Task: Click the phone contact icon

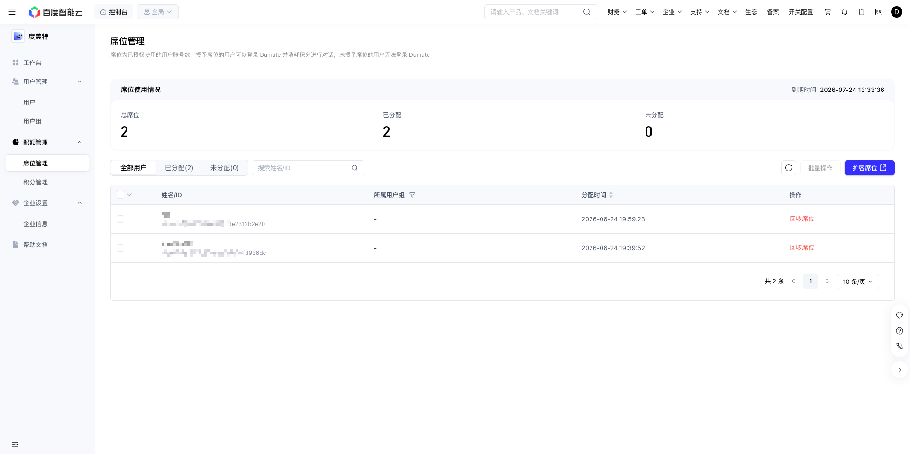Action: pos(900,346)
